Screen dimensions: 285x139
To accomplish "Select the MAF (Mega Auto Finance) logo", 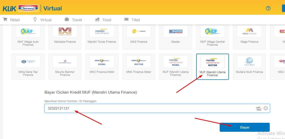I will coord(28,31).
